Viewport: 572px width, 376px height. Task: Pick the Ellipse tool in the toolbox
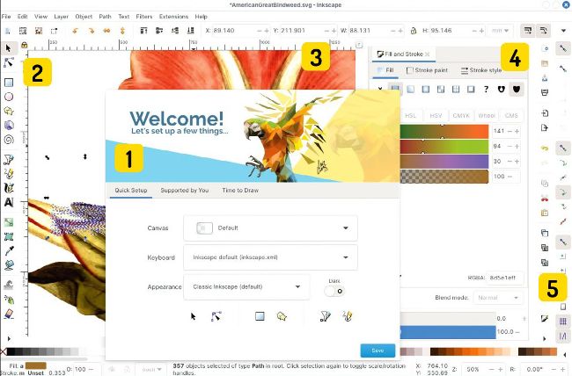[9, 97]
